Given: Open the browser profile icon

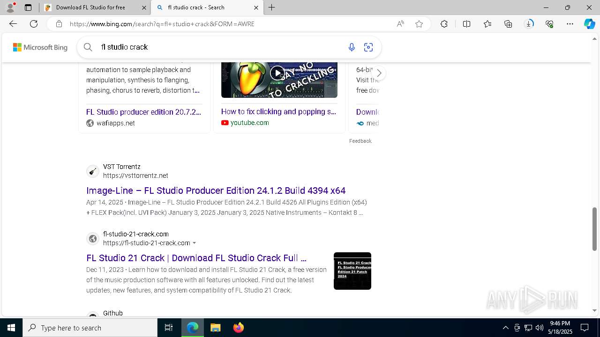Looking at the screenshot, I should click(x=10, y=7).
